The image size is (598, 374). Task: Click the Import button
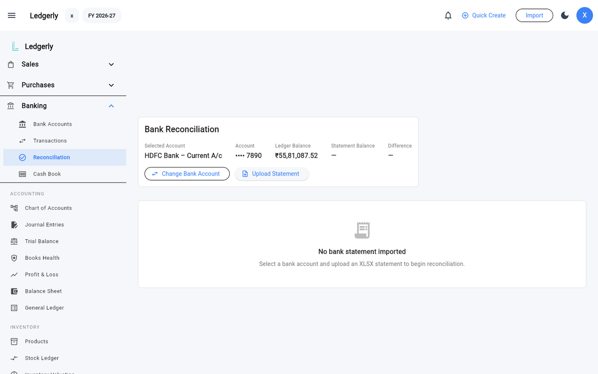pos(534,15)
